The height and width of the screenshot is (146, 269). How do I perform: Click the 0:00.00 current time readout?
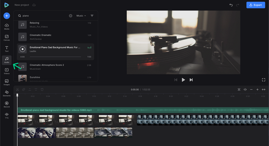click(135, 90)
